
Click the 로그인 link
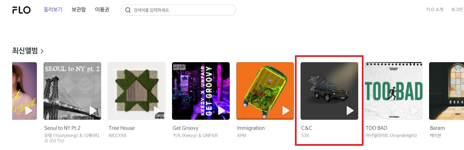457,10
